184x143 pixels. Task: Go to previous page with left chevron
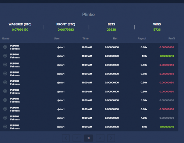click(66, 138)
